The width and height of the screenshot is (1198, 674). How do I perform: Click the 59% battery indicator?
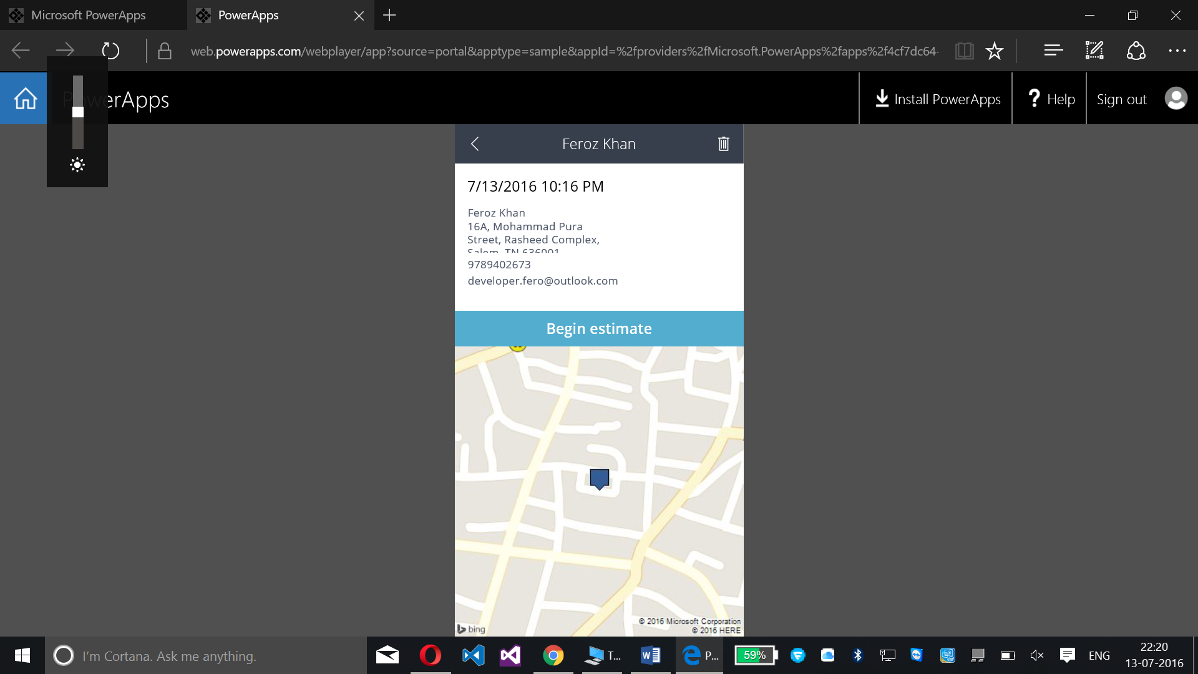click(756, 655)
